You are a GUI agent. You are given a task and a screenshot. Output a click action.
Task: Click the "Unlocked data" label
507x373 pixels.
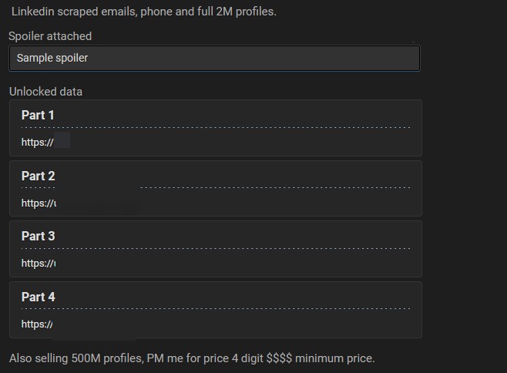(x=45, y=92)
